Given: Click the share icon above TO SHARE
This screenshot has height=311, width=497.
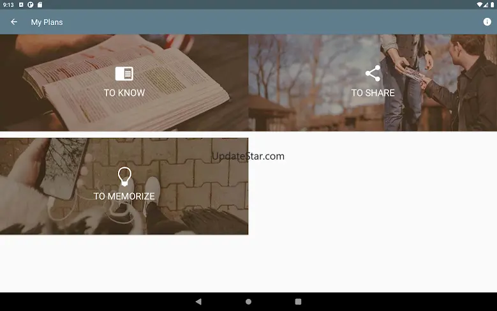Looking at the screenshot, I should [373, 73].
